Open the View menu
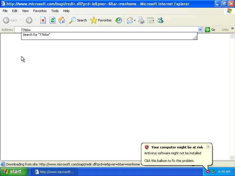235x176 pixels. [x=25, y=11]
